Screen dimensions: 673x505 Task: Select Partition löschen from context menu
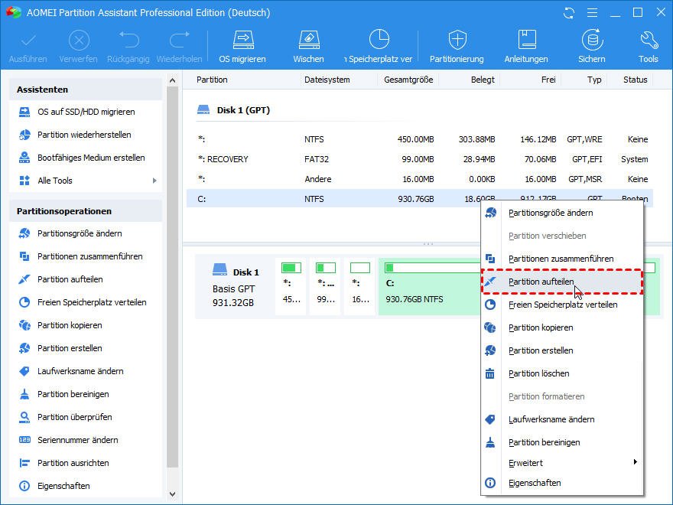pos(538,373)
